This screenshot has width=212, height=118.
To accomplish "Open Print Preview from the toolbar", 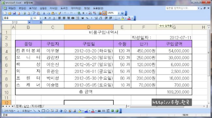I will point(28,13).
